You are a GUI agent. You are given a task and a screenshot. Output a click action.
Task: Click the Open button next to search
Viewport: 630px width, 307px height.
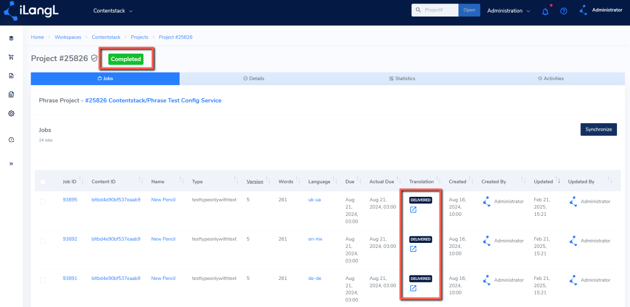[x=469, y=10]
